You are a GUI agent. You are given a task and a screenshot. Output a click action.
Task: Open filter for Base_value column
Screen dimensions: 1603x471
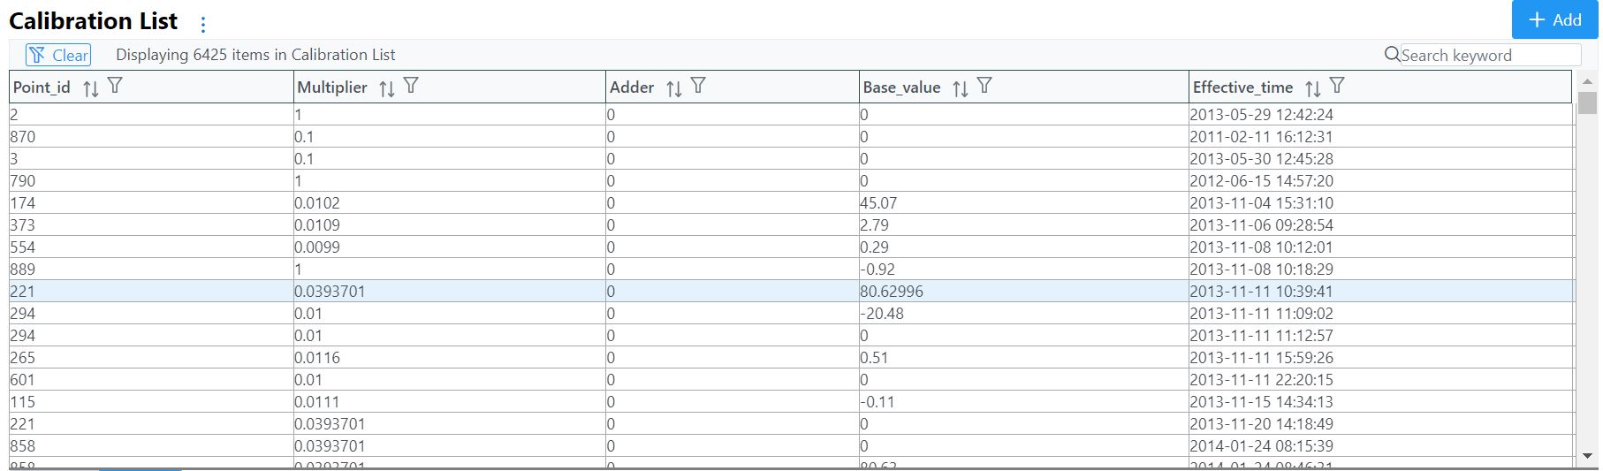[x=984, y=86]
